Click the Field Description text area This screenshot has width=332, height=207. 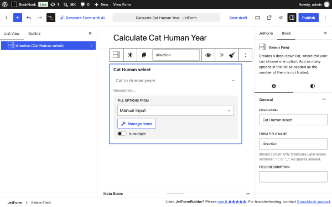pyautogui.click(x=293, y=177)
